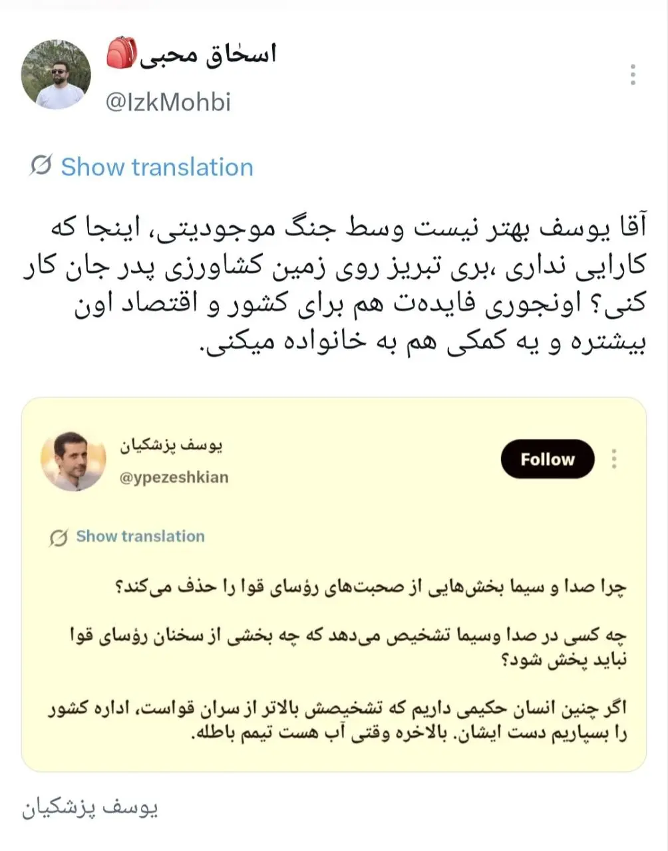This screenshot has width=668, height=851.
Task: Click the translate icon inside the quoted tweet
Action: tap(59, 537)
